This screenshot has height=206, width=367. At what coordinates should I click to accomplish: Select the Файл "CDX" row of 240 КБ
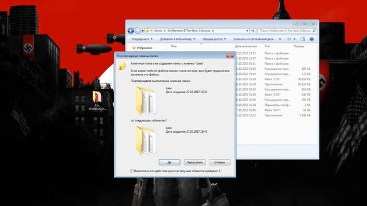pyautogui.click(x=274, y=94)
